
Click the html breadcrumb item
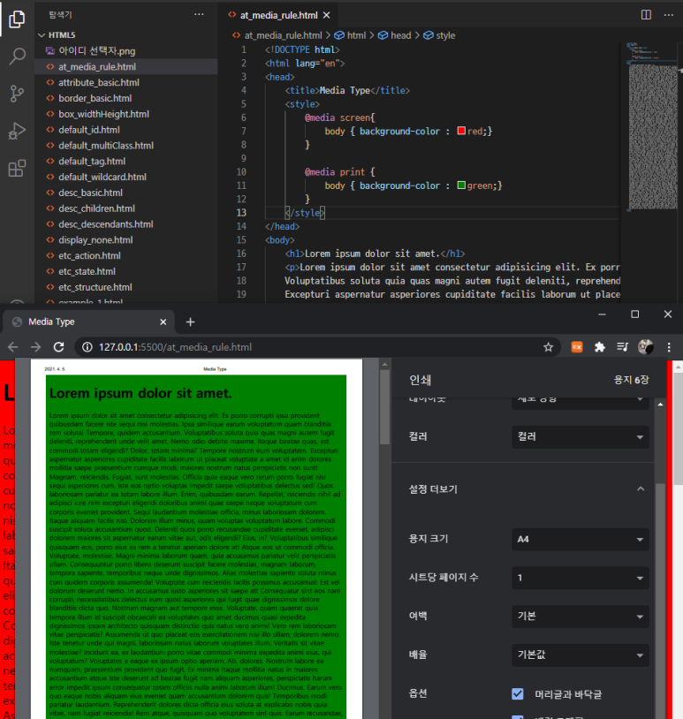click(x=350, y=35)
